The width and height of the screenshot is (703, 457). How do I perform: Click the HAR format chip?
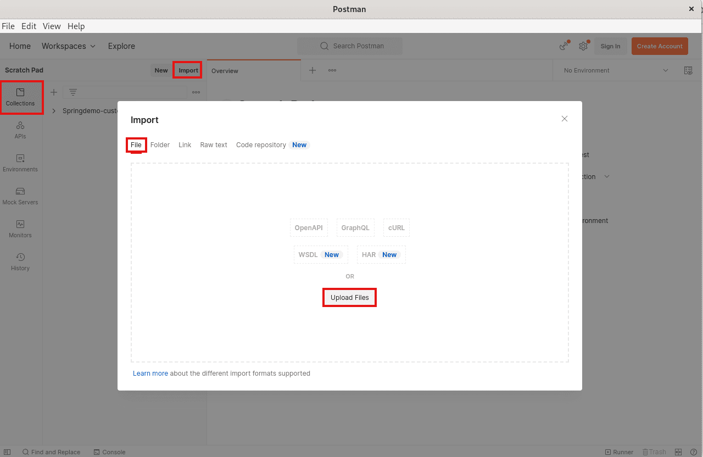[x=381, y=255]
